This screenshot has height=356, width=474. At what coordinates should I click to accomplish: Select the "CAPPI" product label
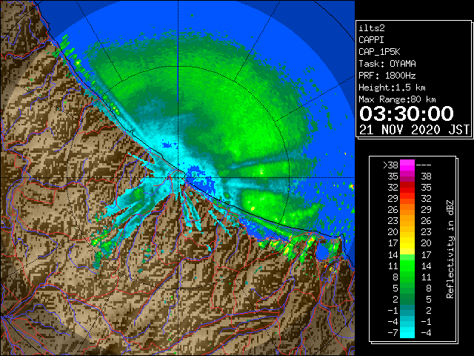(371, 40)
